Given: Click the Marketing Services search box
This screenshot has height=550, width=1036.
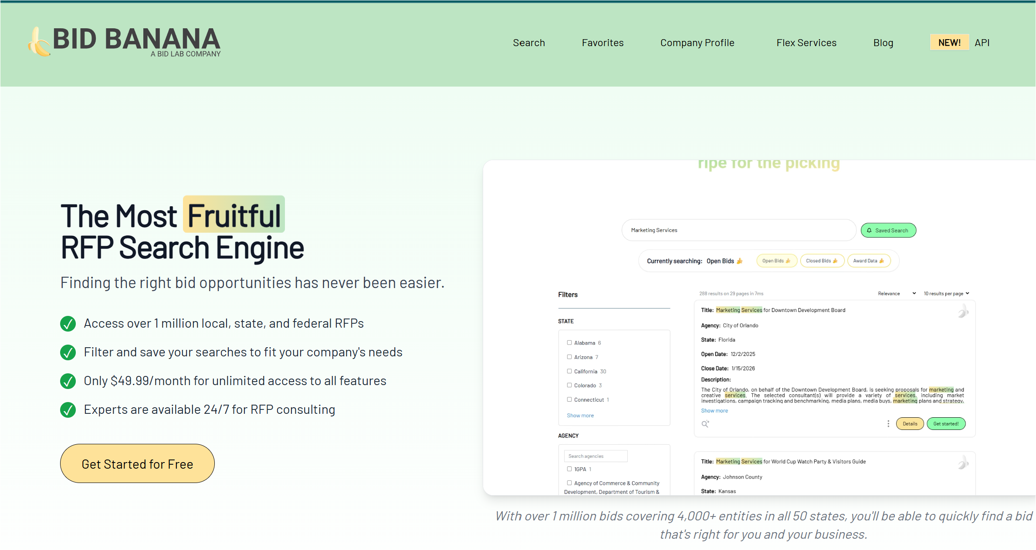Looking at the screenshot, I should click(739, 230).
